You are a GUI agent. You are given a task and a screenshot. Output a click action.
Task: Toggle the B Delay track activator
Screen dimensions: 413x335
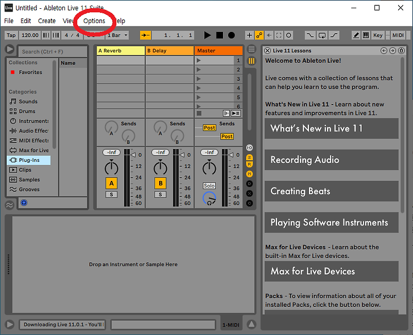(x=160, y=183)
